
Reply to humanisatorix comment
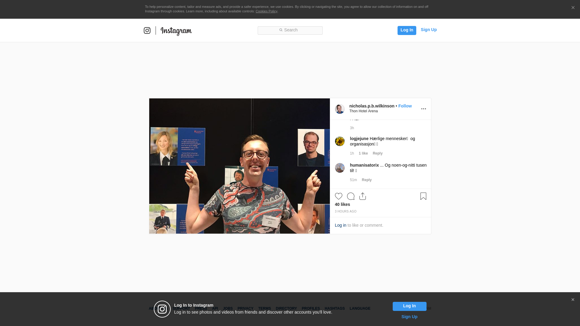click(367, 180)
